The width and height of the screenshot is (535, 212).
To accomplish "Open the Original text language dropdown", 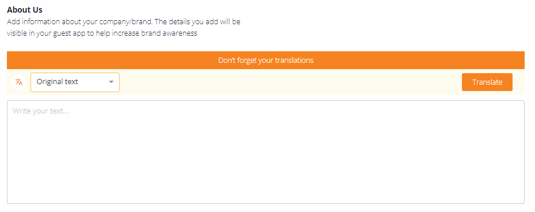I will pyautogui.click(x=75, y=82).
